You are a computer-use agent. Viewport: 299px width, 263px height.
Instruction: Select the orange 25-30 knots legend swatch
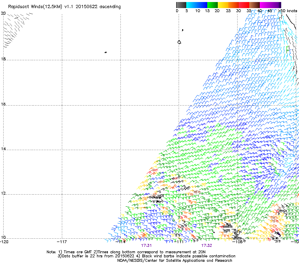coord(233,5)
